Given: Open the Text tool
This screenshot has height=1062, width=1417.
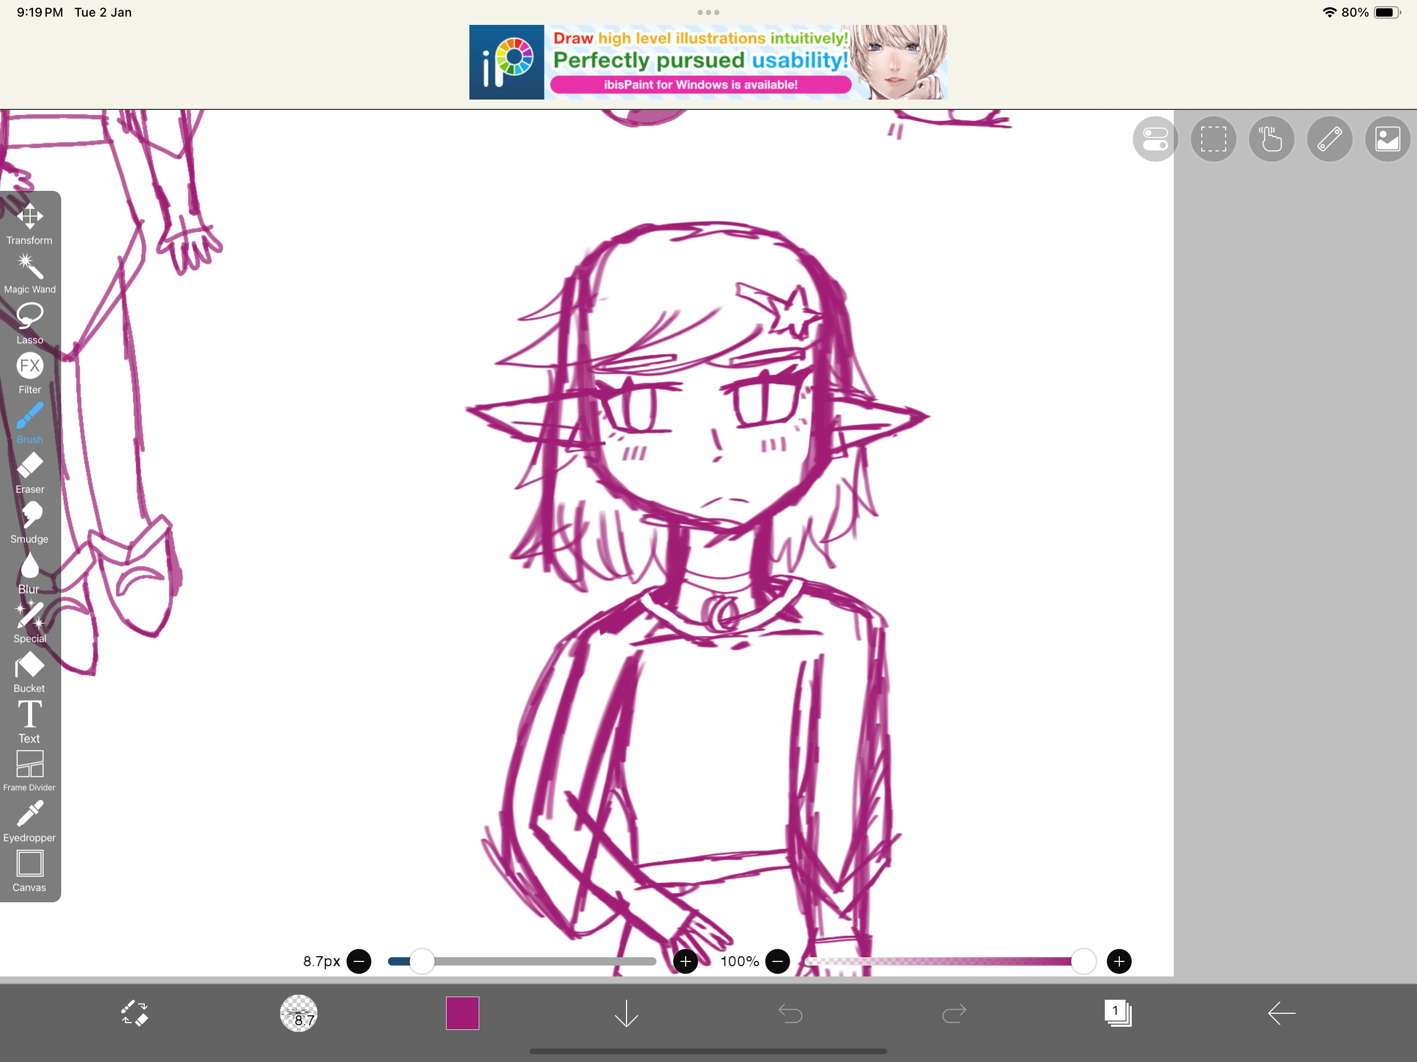Looking at the screenshot, I should [x=30, y=722].
